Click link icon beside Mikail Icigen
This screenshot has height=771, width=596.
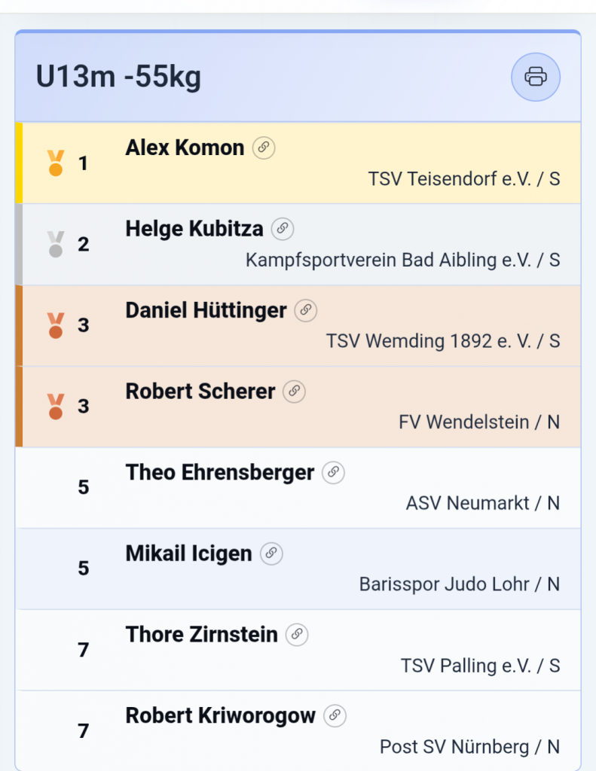[271, 554]
